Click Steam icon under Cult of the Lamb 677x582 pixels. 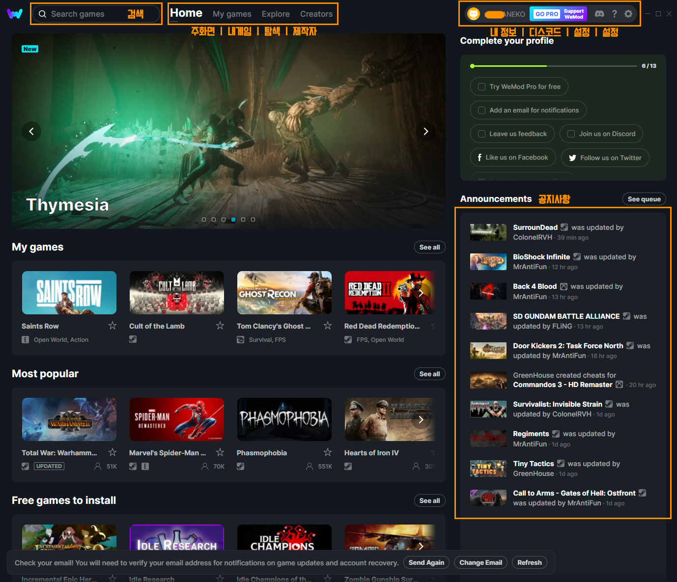pyautogui.click(x=133, y=339)
